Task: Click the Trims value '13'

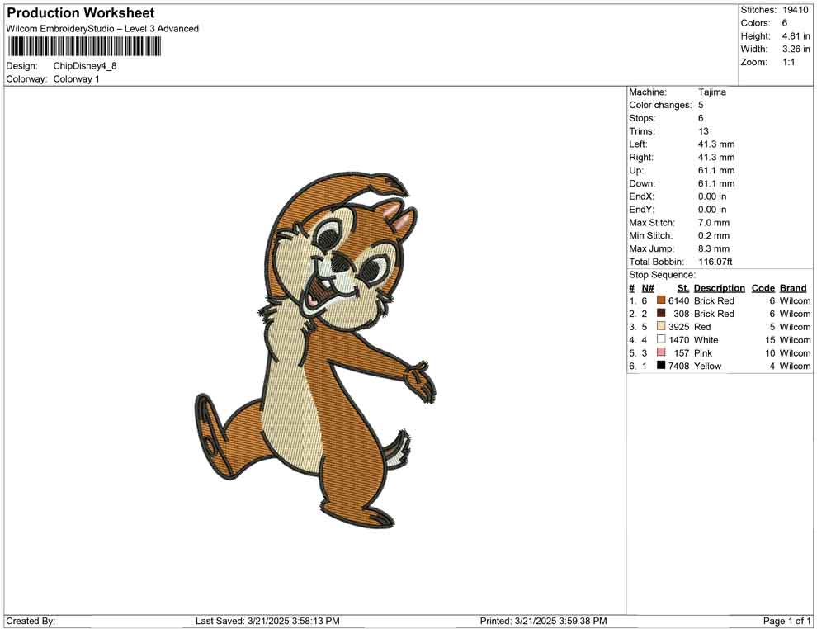Action: [x=703, y=131]
